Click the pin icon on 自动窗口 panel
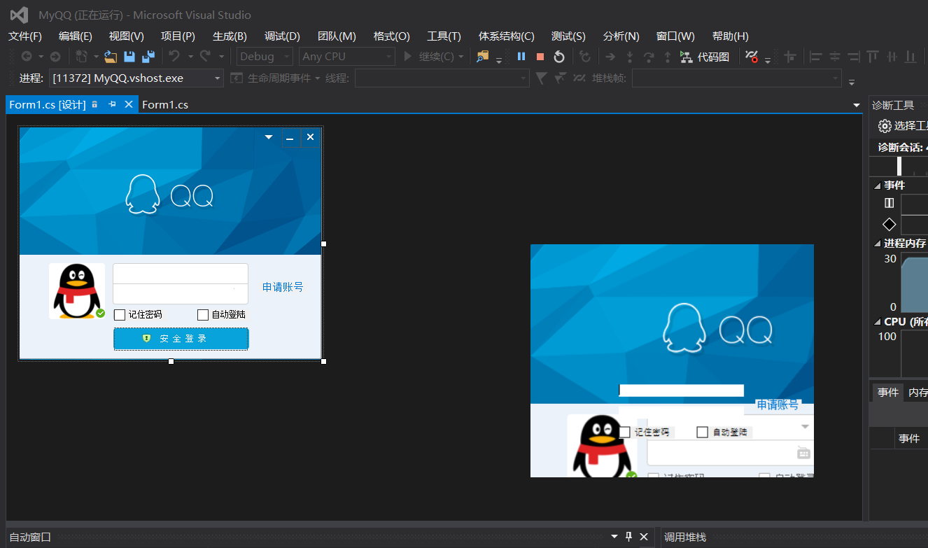 pyautogui.click(x=628, y=537)
